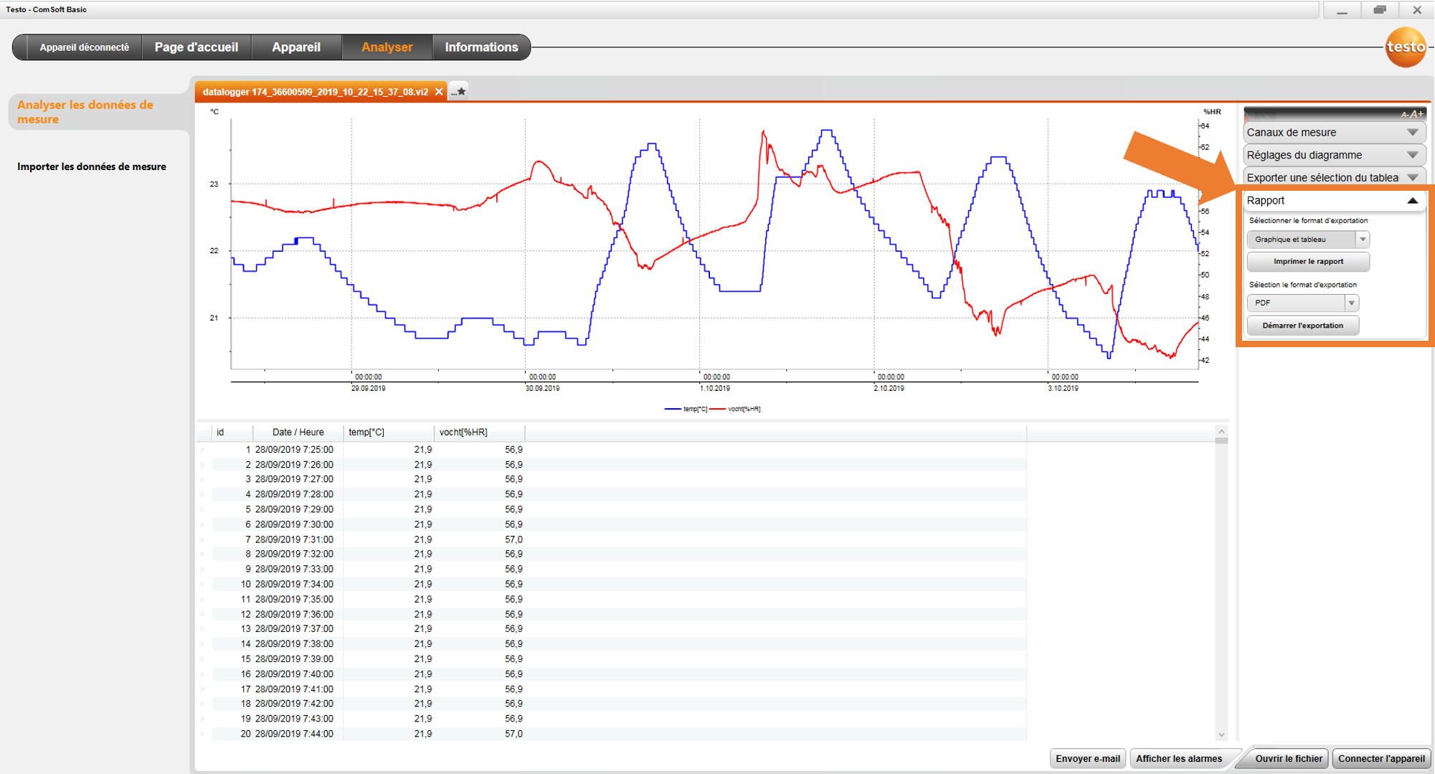1435x774 pixels.
Task: Close the datalogger .vi2 file tab
Action: pyautogui.click(x=439, y=91)
